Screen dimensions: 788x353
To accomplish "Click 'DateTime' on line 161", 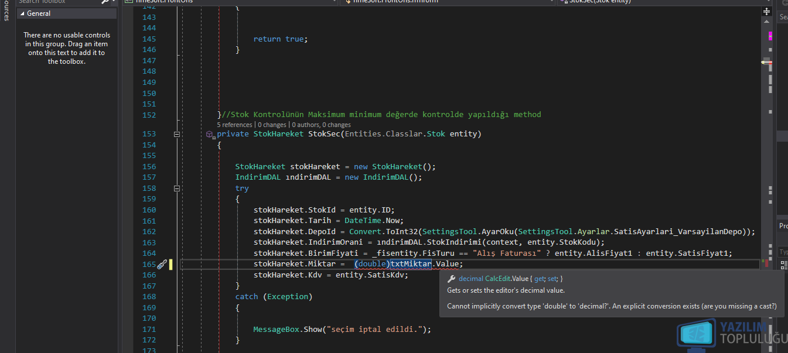I will [x=363, y=221].
